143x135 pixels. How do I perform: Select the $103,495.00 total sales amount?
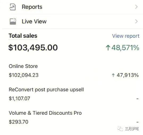click(x=33, y=48)
